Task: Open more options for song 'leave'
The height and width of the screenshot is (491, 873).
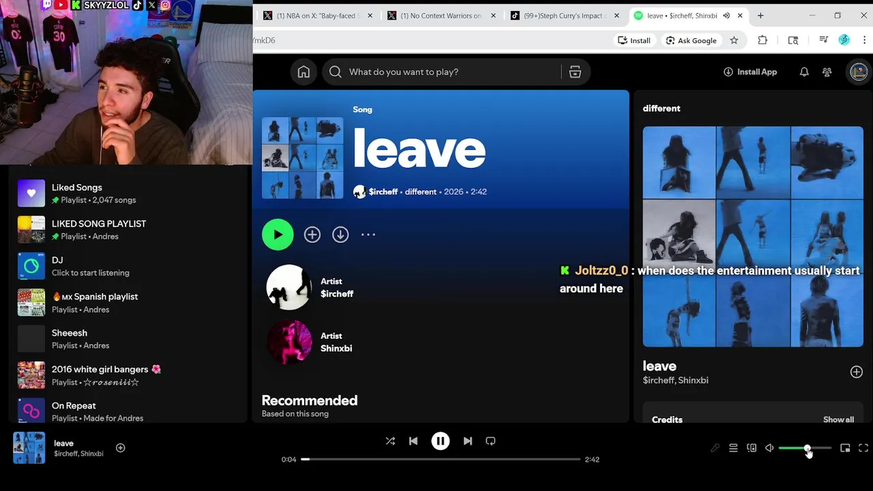Action: (x=368, y=235)
